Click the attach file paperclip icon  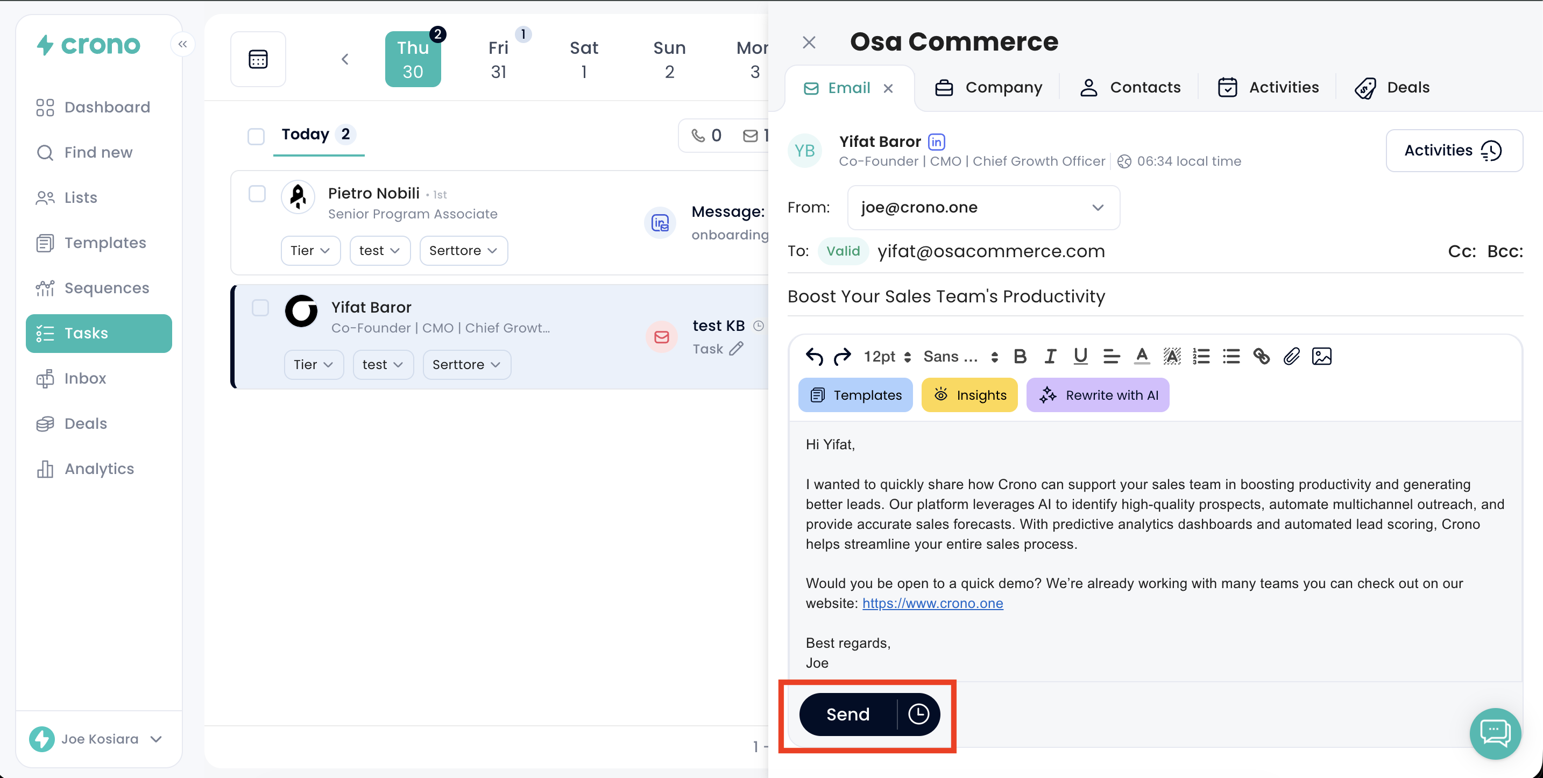pos(1291,356)
